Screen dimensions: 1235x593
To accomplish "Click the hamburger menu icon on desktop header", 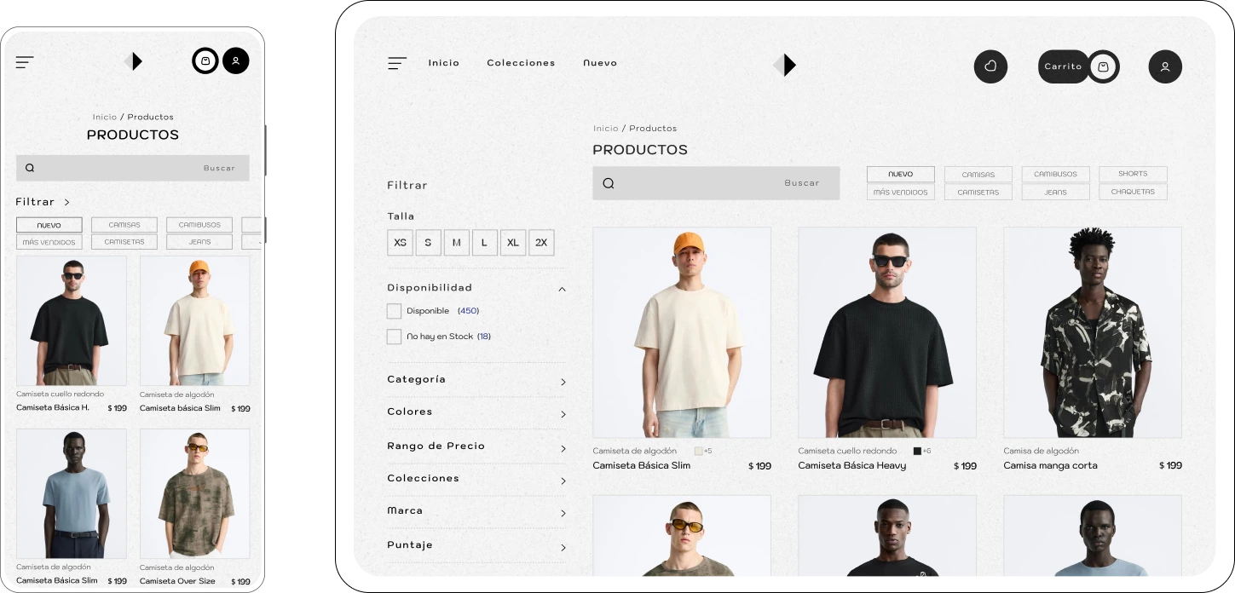I will click(x=397, y=63).
